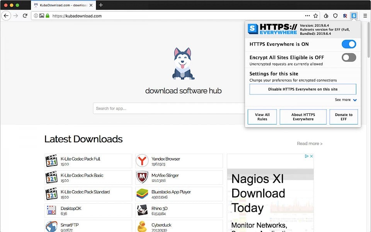Open the SmartFTP download link

point(70,225)
